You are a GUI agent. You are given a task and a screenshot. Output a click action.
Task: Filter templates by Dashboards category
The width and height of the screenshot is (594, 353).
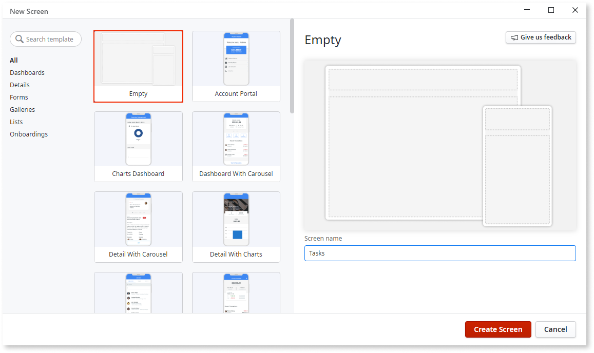(x=27, y=72)
